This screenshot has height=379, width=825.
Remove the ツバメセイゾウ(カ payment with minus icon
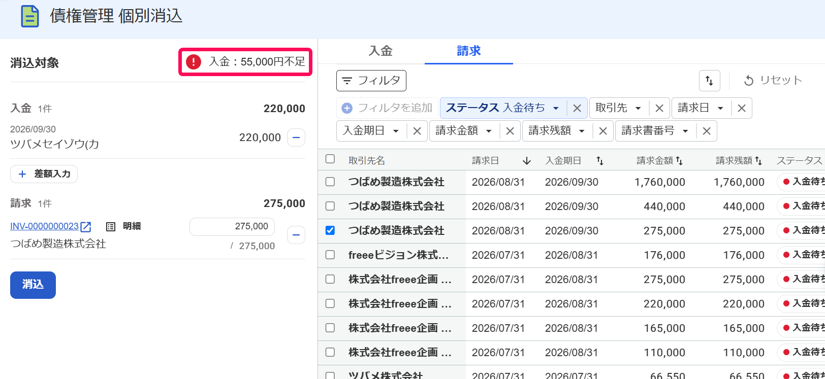(296, 137)
